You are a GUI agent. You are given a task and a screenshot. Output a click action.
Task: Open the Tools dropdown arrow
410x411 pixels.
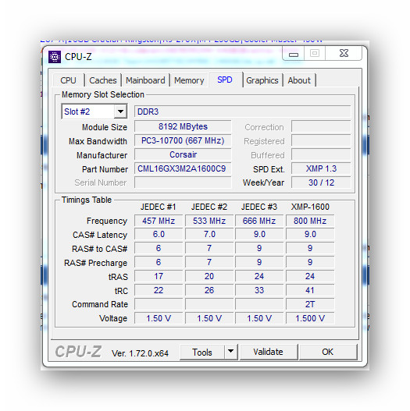coord(230,352)
